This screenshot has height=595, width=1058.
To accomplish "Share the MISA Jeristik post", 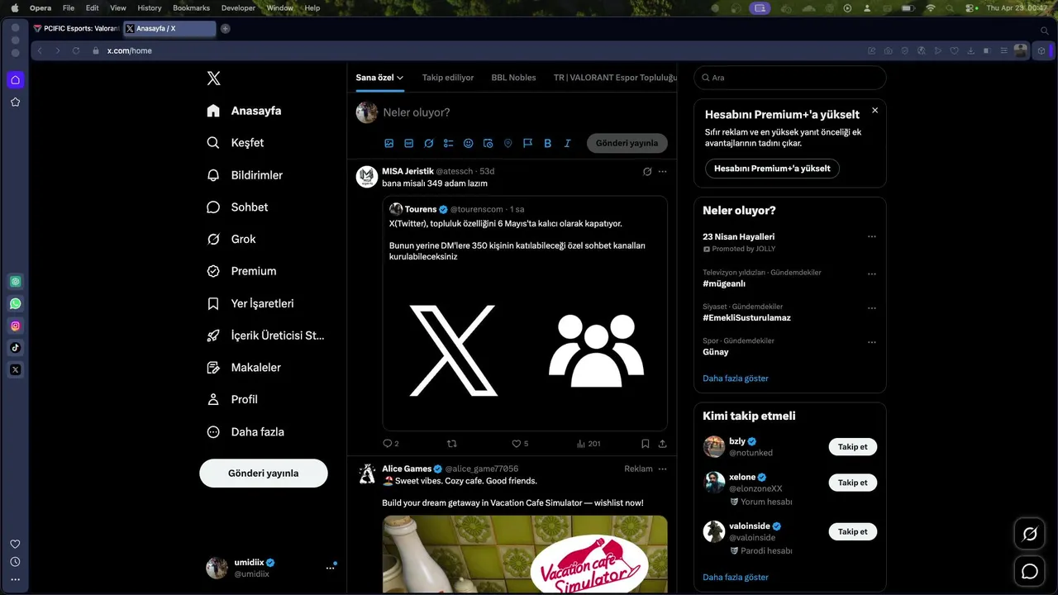I will click(662, 444).
